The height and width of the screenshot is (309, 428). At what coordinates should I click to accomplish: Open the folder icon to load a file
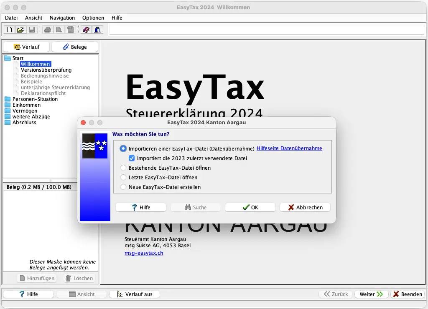point(20,29)
